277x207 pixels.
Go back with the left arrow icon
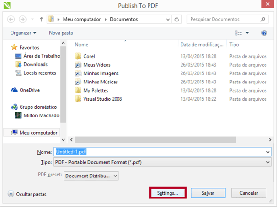coord(11,19)
